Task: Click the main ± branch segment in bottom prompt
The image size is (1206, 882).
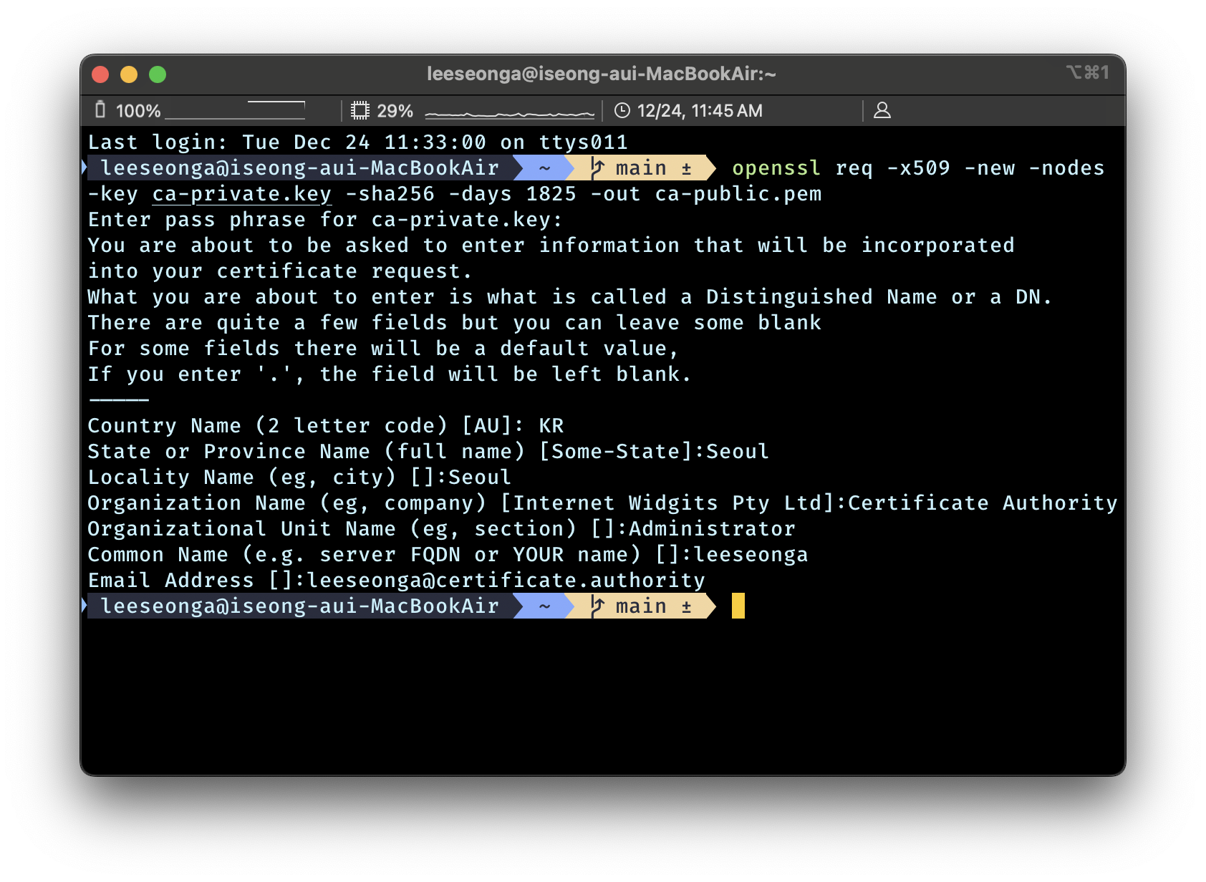Action: pyautogui.click(x=641, y=606)
